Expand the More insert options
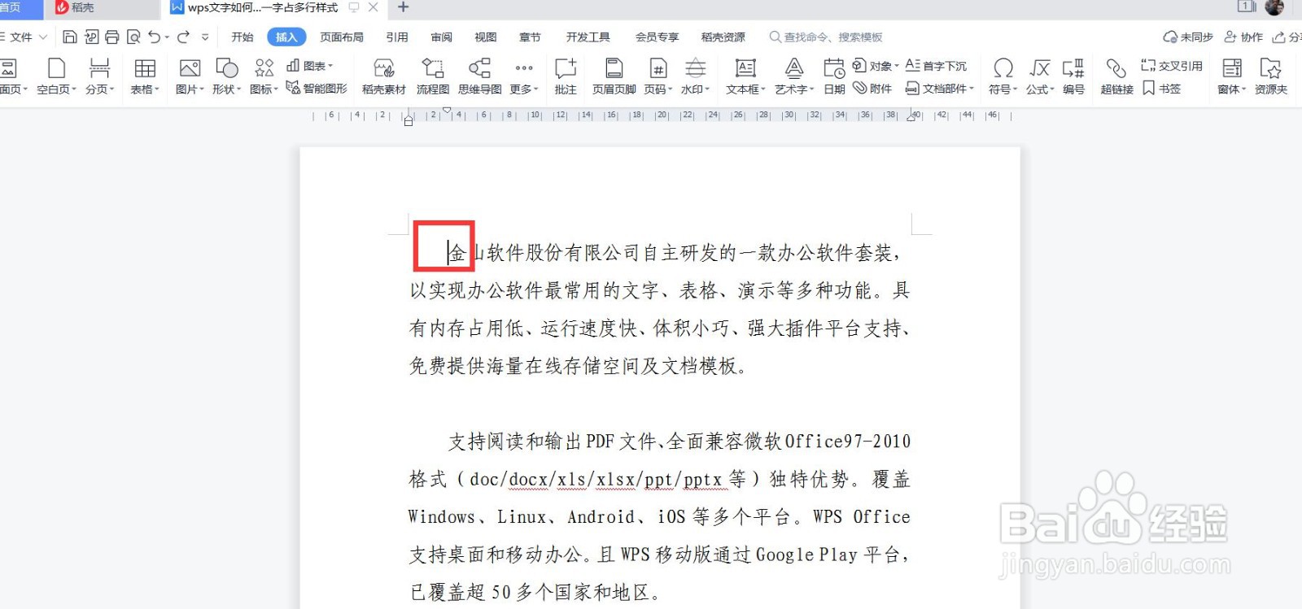The image size is (1302, 609). coord(524,76)
